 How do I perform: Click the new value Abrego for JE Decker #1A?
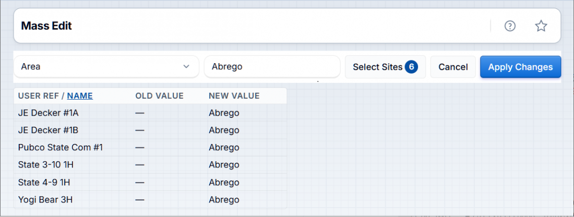click(224, 113)
